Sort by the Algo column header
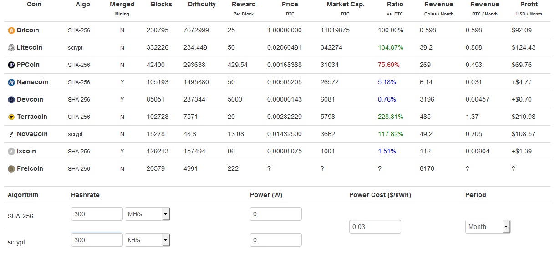The height and width of the screenshot is (254, 555). pyautogui.click(x=83, y=5)
